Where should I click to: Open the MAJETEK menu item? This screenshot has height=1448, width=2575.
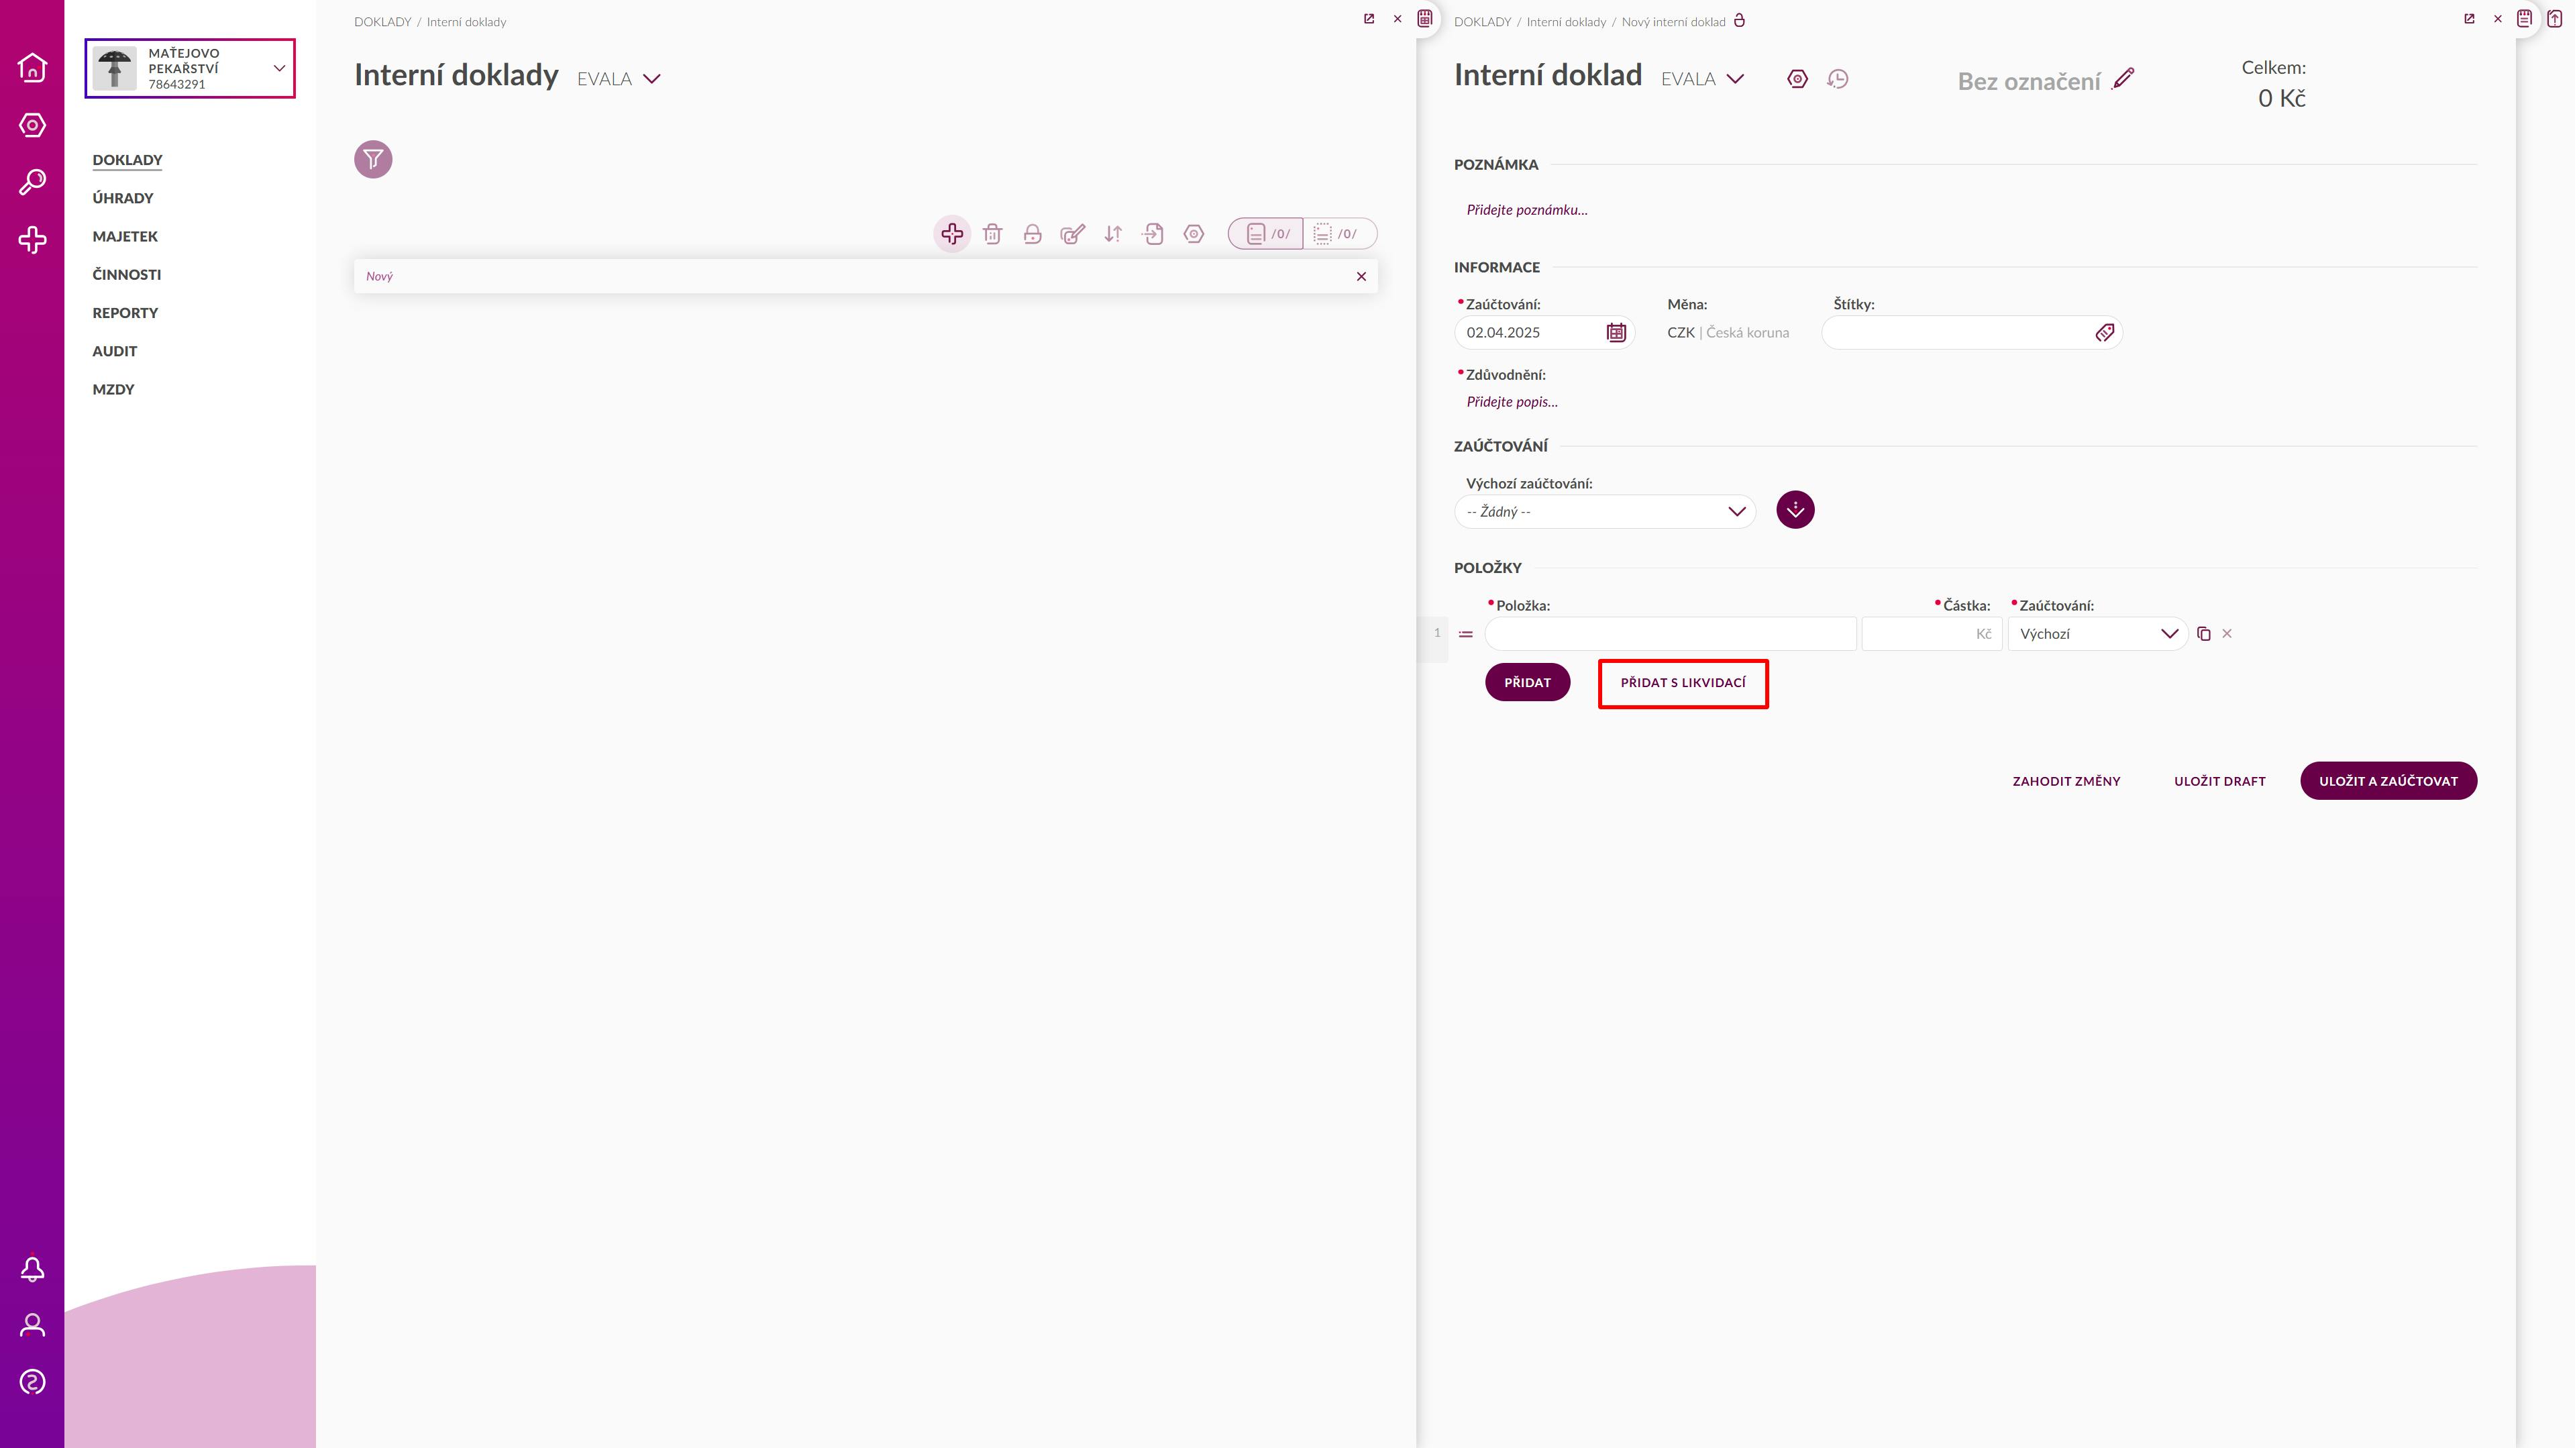[125, 236]
